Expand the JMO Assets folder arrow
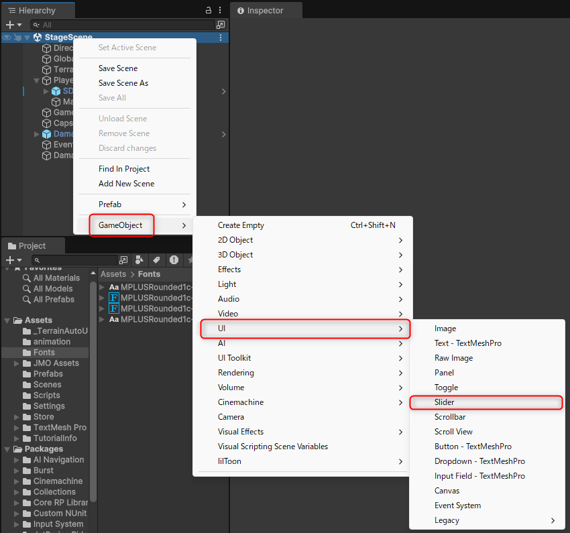The height and width of the screenshot is (533, 570). [17, 363]
